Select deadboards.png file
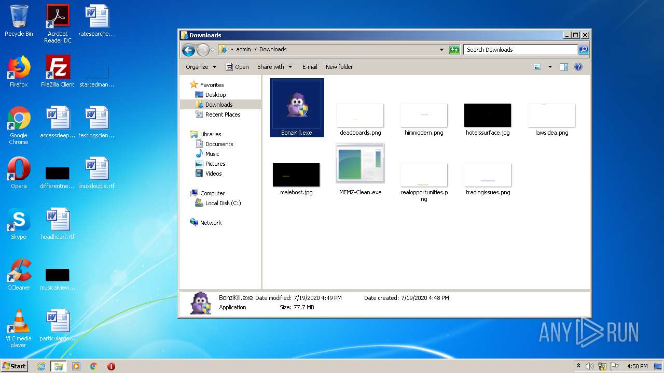The width and height of the screenshot is (664, 373). point(360,120)
